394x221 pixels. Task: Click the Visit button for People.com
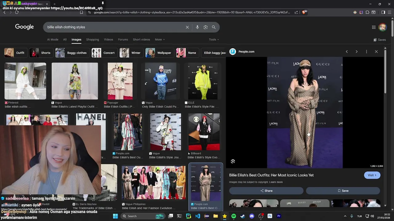[372, 175]
